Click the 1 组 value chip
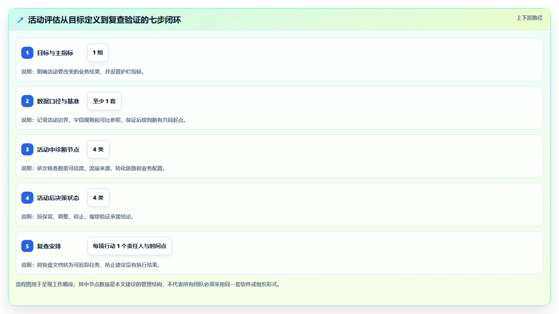 (98, 53)
